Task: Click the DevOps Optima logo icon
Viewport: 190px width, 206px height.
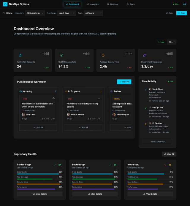Action: click(5, 4)
